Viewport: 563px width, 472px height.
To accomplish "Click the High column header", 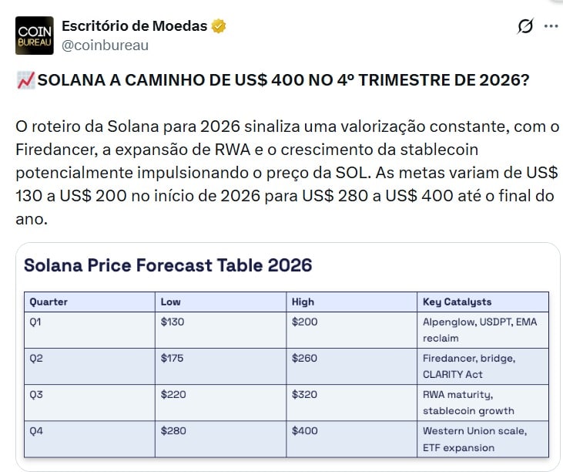I will 303,302.
